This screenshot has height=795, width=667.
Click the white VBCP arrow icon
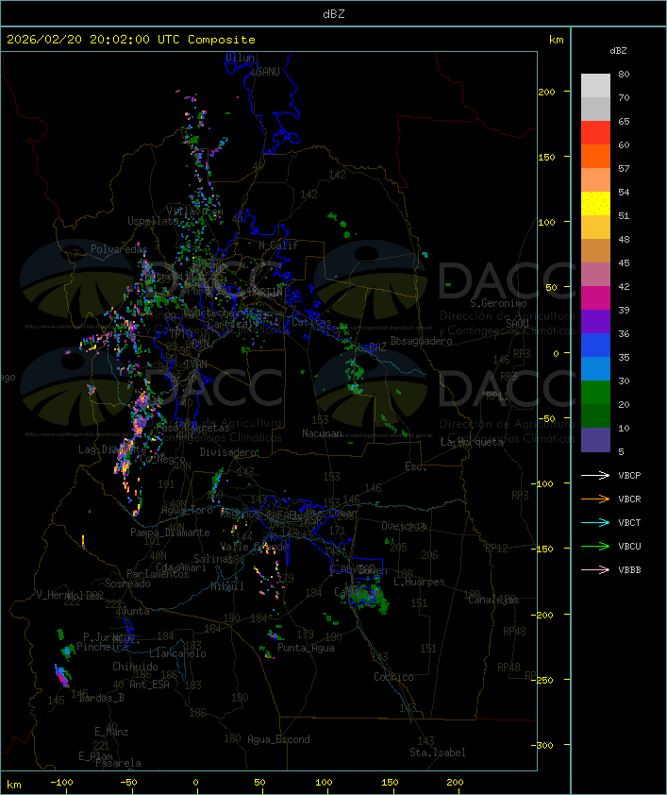point(595,476)
